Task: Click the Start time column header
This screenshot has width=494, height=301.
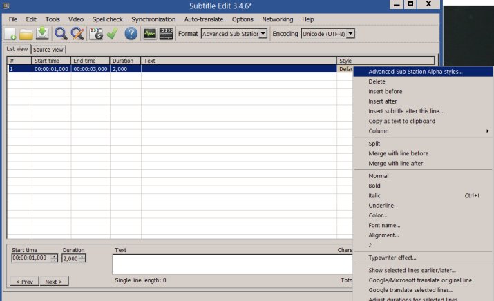Action: pyautogui.click(x=51, y=61)
